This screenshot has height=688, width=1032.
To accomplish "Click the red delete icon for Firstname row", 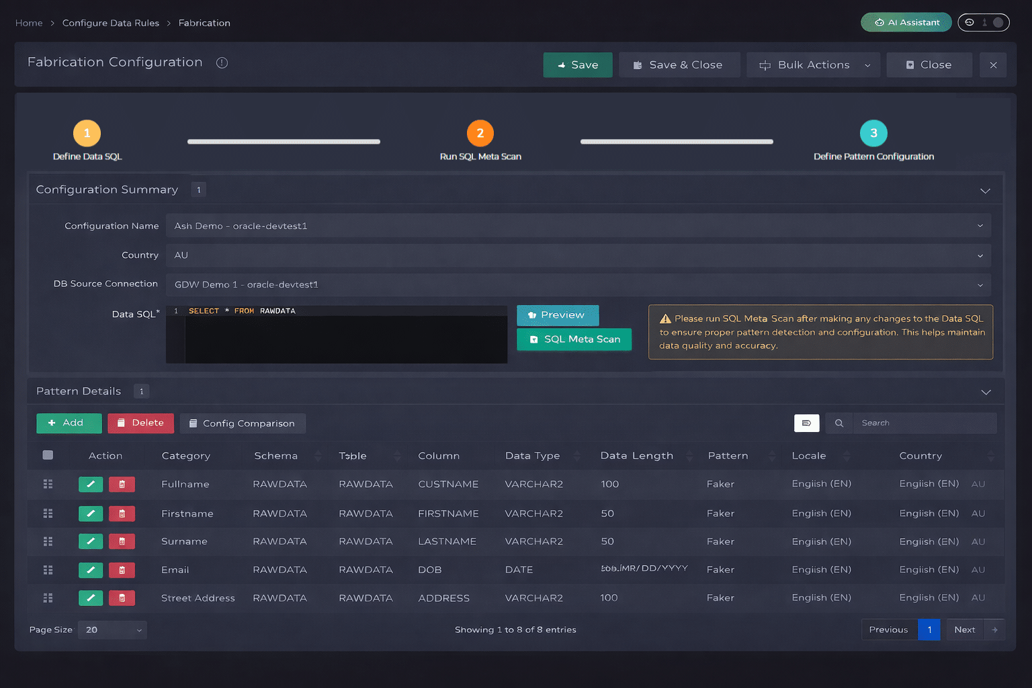I will coord(122,513).
